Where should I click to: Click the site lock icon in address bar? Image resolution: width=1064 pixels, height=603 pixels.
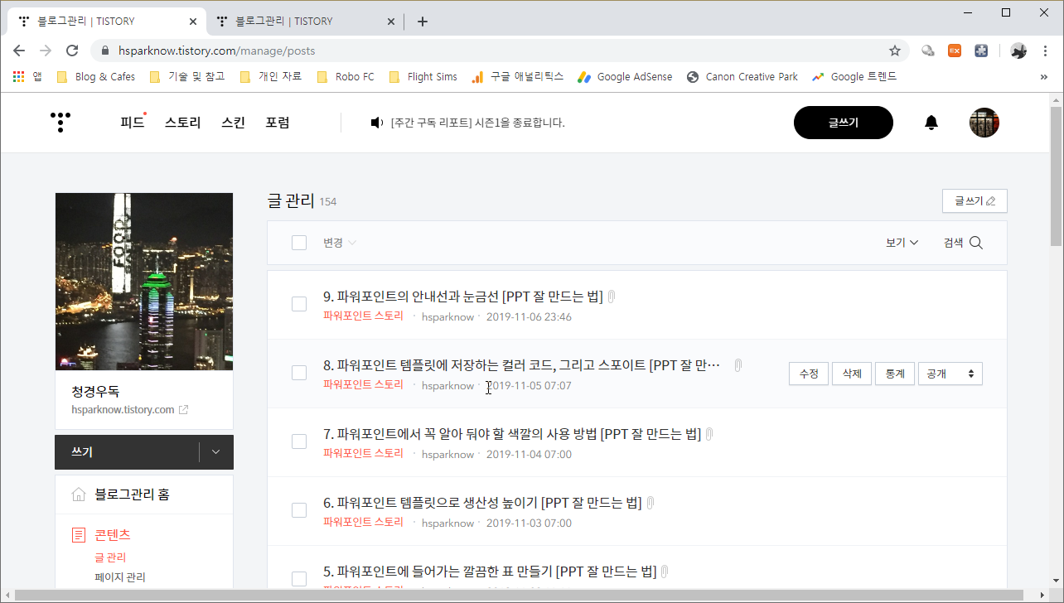point(105,51)
